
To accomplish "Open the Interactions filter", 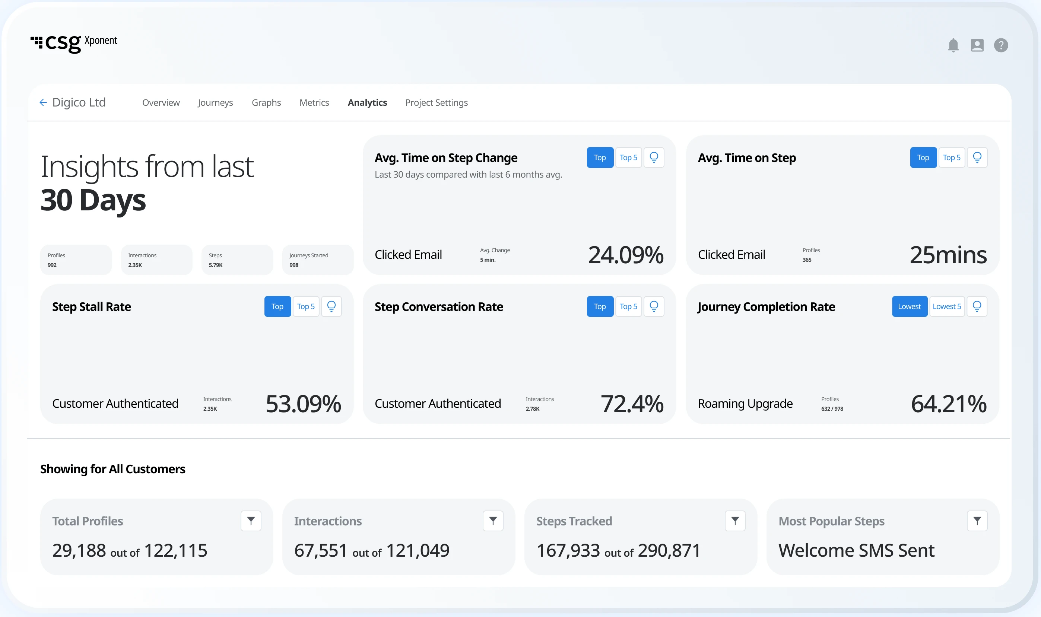I will point(493,521).
